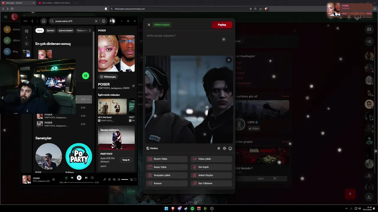Click Konum option

click(167, 183)
